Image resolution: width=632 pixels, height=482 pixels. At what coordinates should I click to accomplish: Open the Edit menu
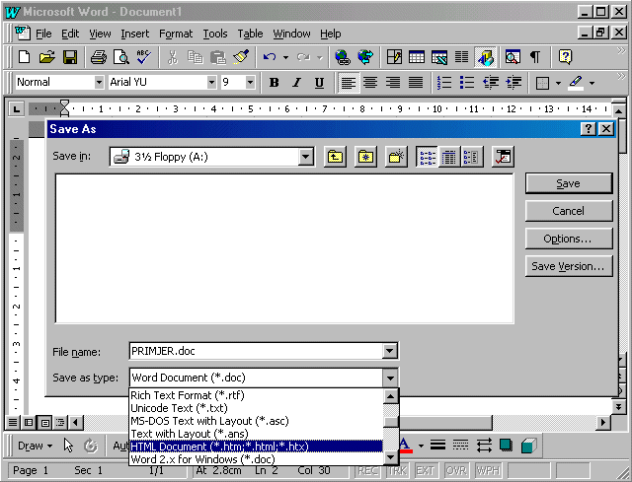[70, 34]
